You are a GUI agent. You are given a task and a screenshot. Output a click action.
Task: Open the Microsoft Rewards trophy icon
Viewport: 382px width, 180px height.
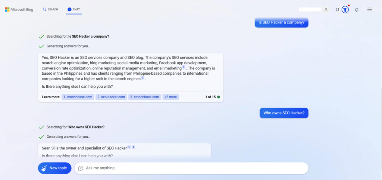pyautogui.click(x=345, y=9)
